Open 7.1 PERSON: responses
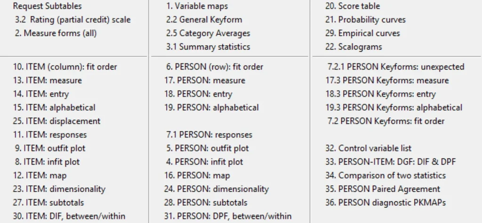Image resolution: width=482 pixels, height=223 pixels. pyautogui.click(x=209, y=135)
